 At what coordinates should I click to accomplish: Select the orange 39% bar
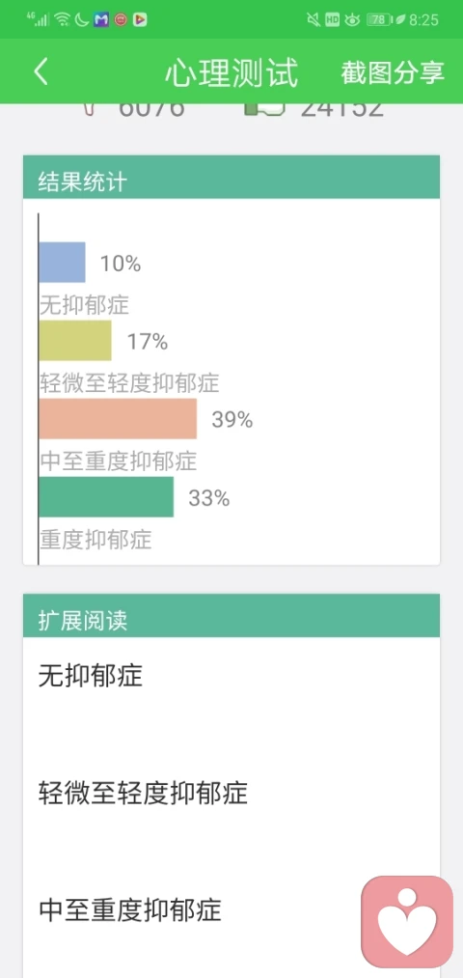pyautogui.click(x=118, y=418)
